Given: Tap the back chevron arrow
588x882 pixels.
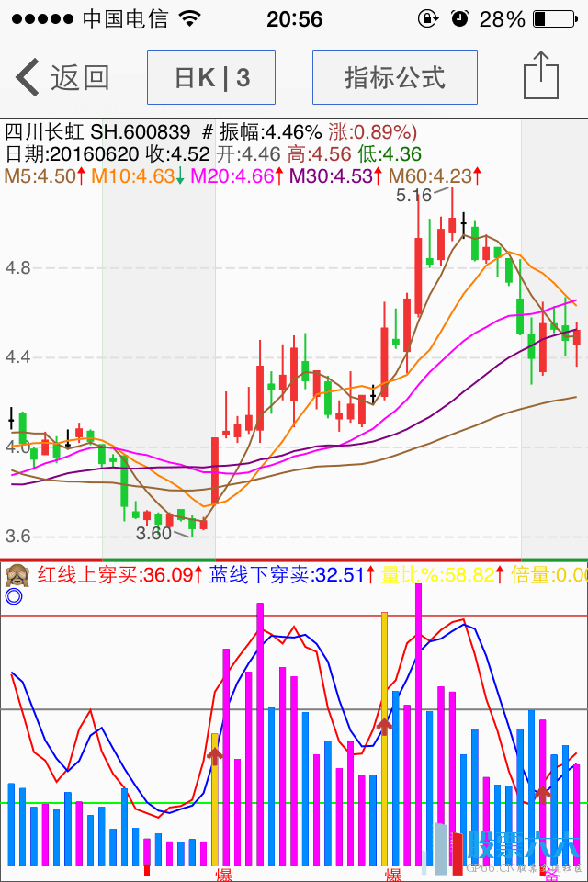Looking at the screenshot, I should (x=28, y=77).
